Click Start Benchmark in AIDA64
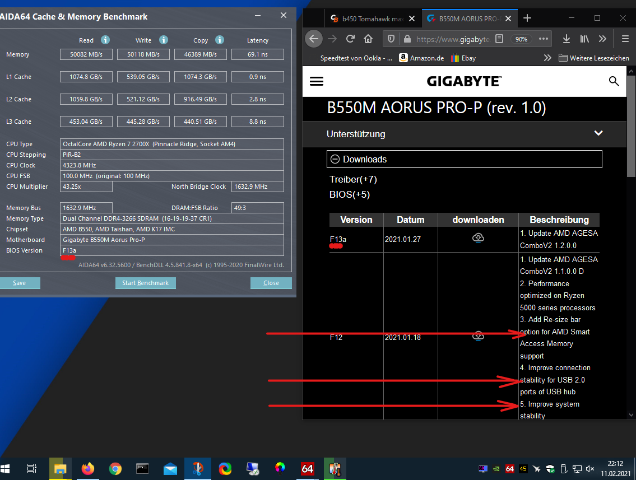636x480 pixels. tap(145, 283)
